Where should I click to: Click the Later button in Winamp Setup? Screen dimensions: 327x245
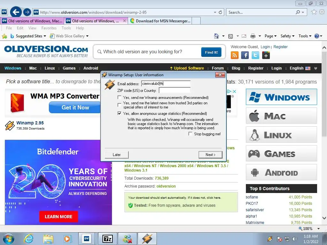[117, 155]
